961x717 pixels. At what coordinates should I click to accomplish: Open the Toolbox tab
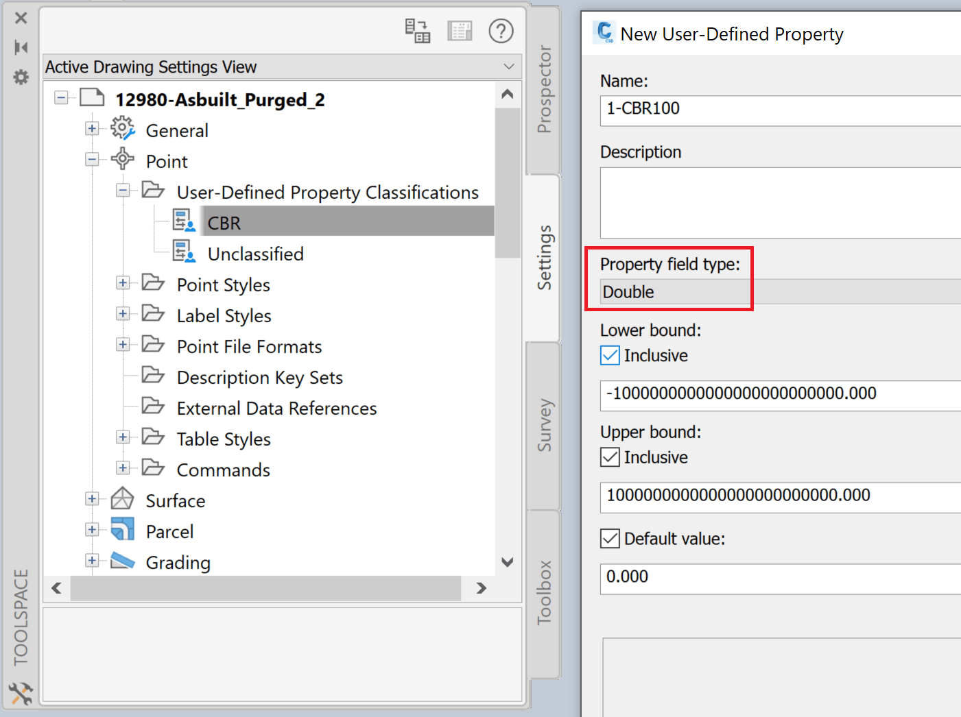coord(544,586)
